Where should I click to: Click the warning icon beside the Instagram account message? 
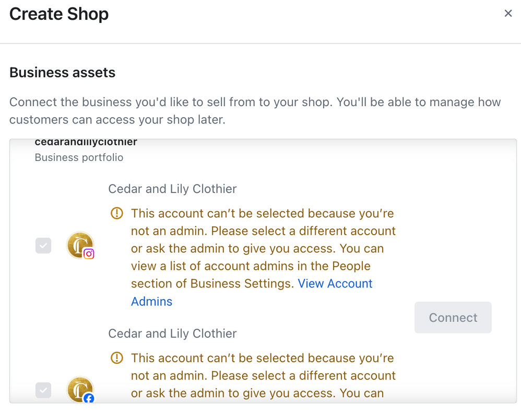(x=117, y=213)
